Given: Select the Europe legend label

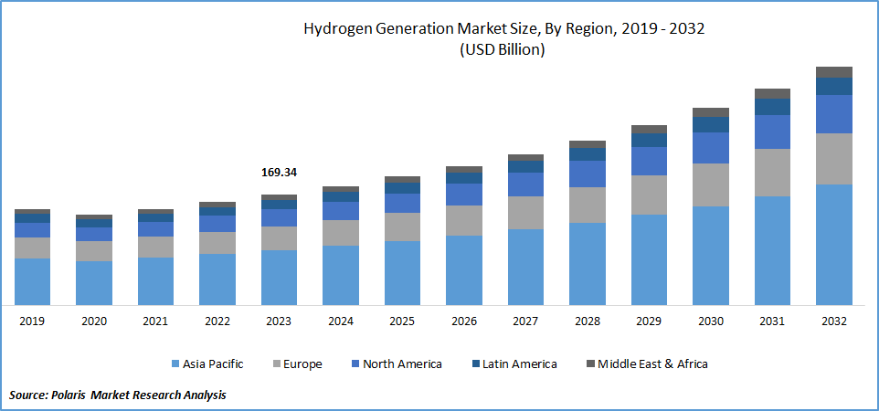Looking at the screenshot, I should point(302,364).
